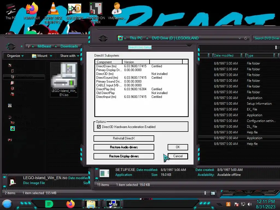Select the DirectPlay (tm) row
The width and height of the screenshot is (280, 210).
(x=141, y=89)
